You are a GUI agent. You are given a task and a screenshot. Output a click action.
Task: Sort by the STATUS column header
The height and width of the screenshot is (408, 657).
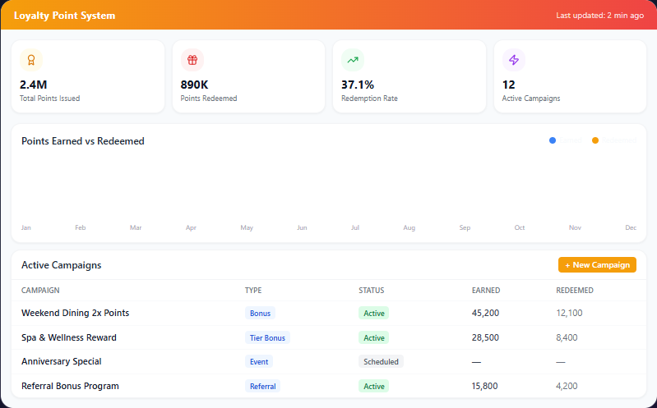coord(371,290)
